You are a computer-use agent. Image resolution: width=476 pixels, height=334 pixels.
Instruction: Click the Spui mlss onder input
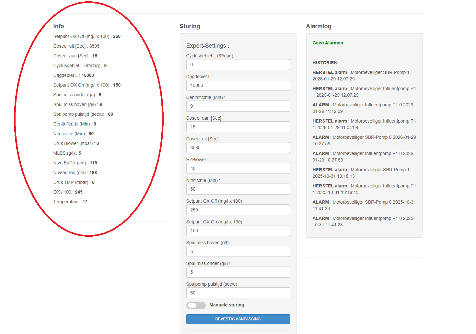pos(238,272)
